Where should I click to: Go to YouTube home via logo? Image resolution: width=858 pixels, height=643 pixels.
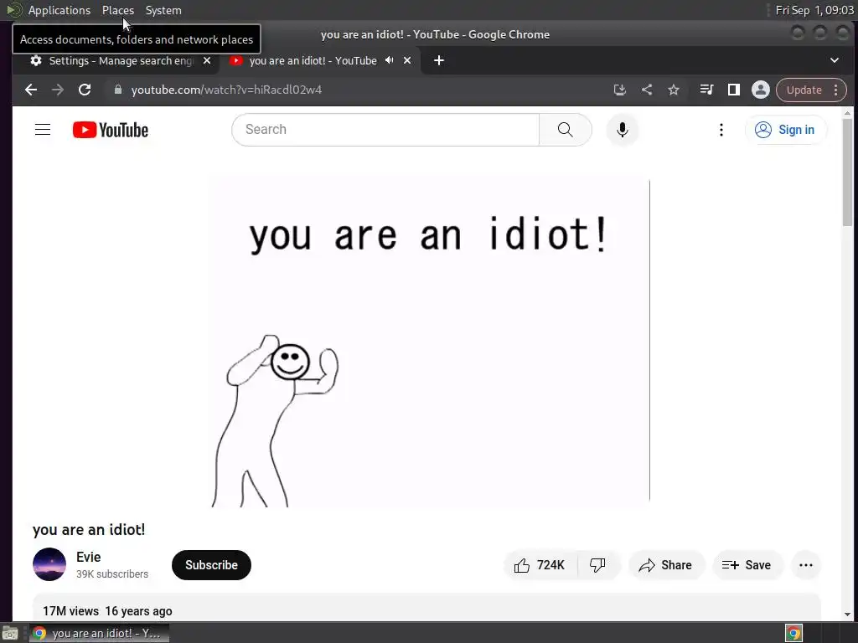[x=110, y=130]
